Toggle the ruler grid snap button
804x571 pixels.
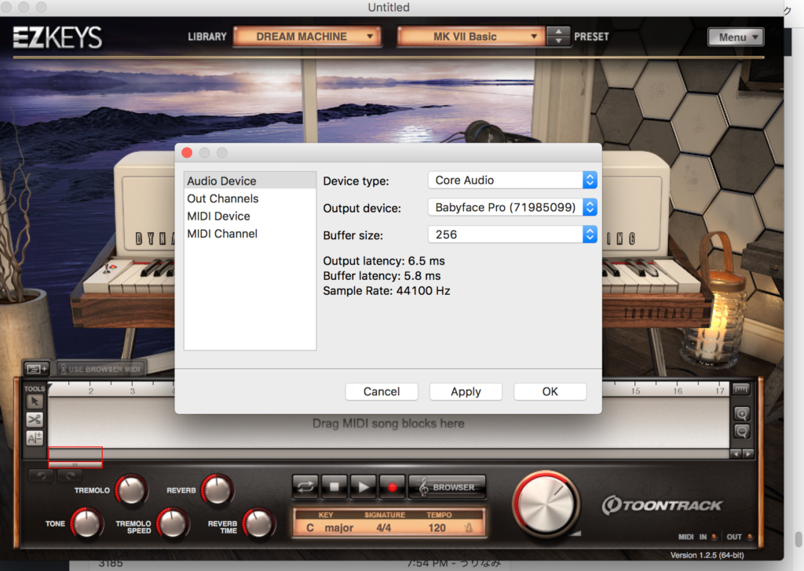point(741,389)
